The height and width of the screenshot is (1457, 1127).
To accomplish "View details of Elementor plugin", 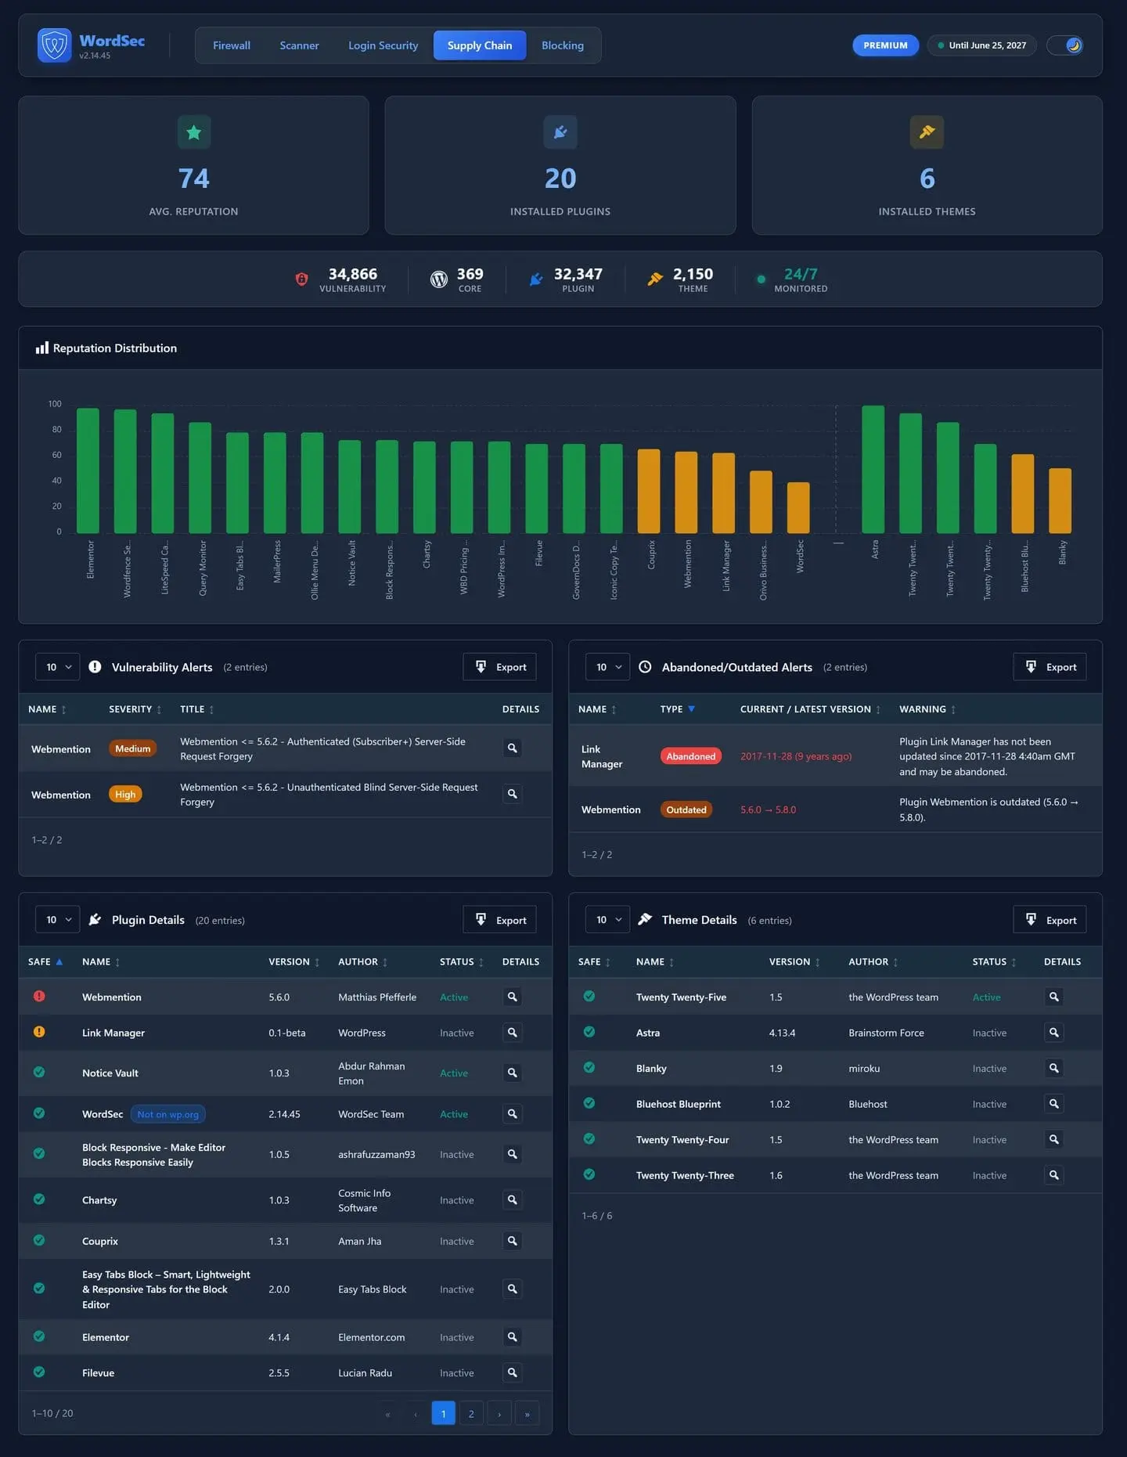I will tap(513, 1337).
